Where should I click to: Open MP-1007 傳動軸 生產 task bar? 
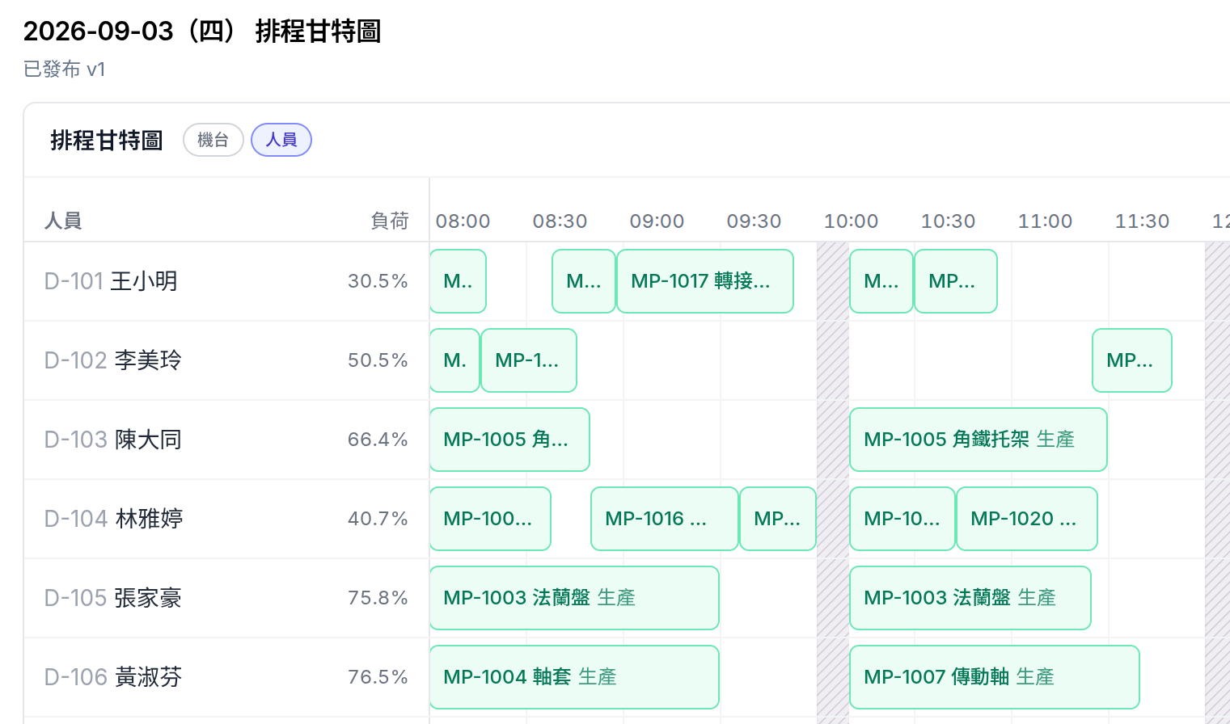[995, 677]
